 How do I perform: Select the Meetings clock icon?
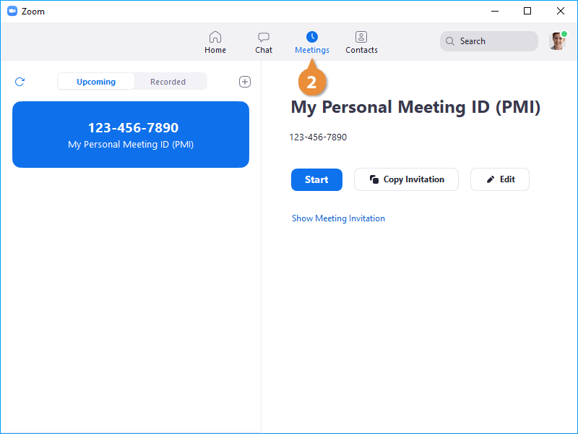point(312,37)
